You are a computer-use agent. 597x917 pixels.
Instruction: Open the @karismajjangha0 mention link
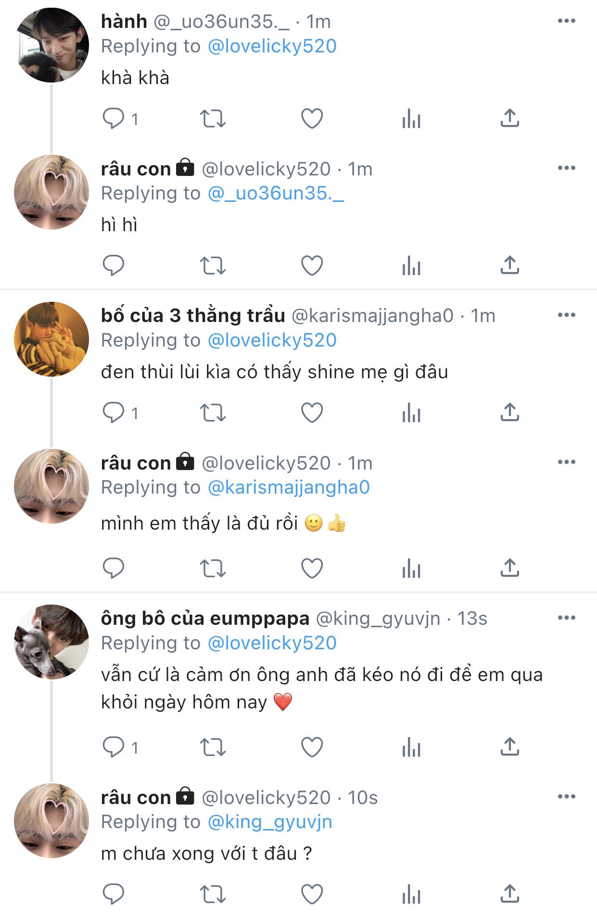tap(289, 487)
